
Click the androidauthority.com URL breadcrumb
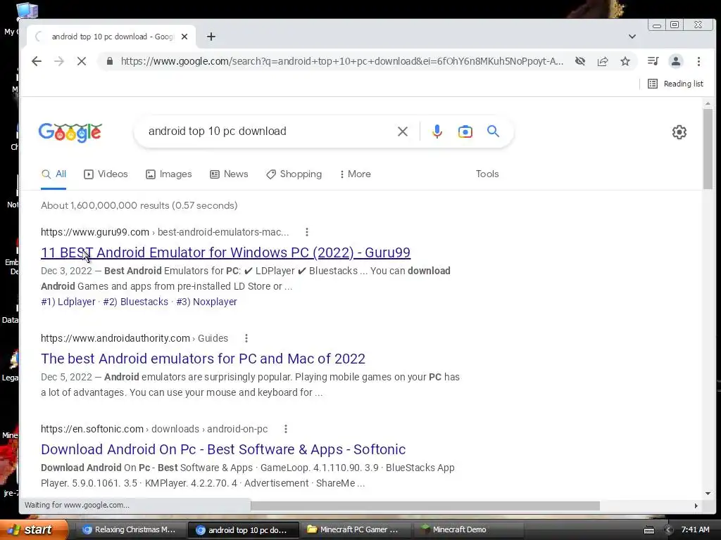(x=134, y=338)
